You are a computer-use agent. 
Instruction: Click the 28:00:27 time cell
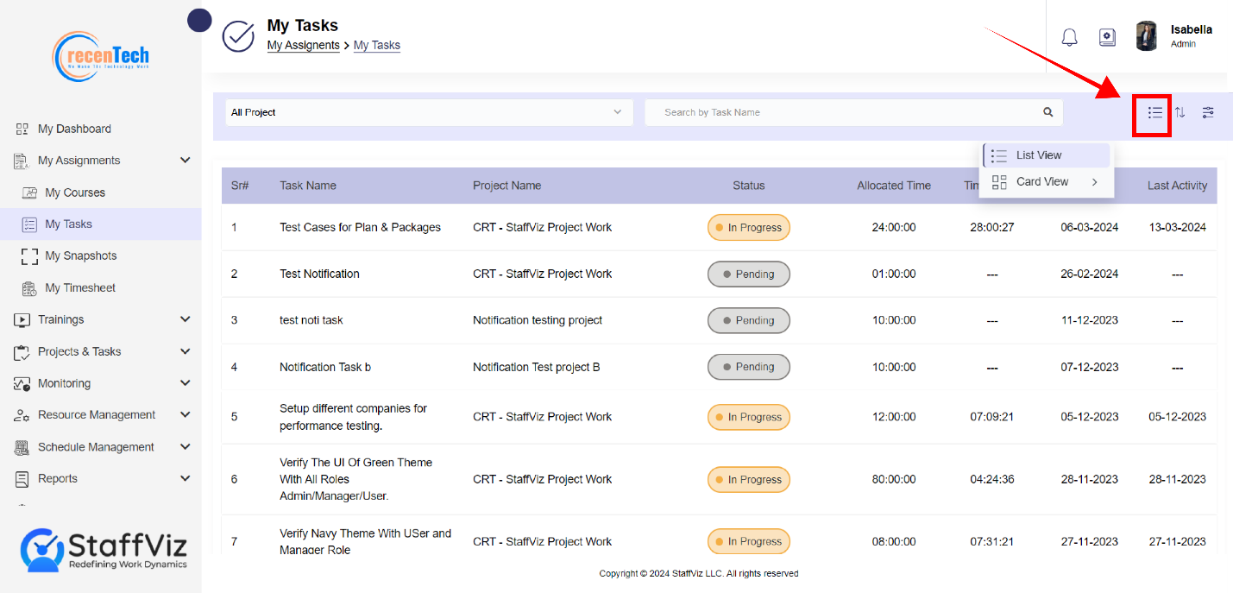992,228
